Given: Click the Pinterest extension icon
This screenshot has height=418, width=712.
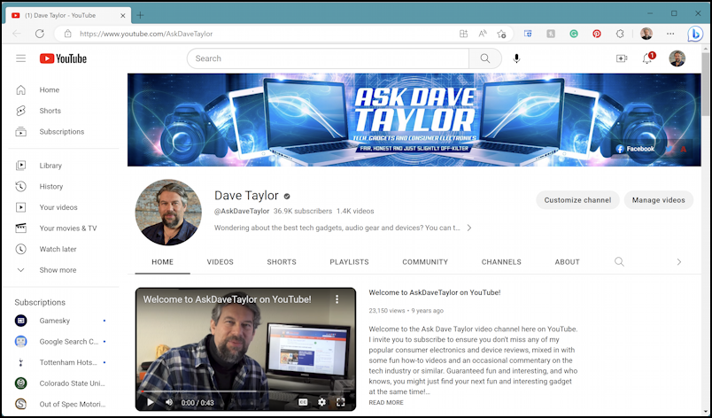Looking at the screenshot, I should [x=597, y=34].
